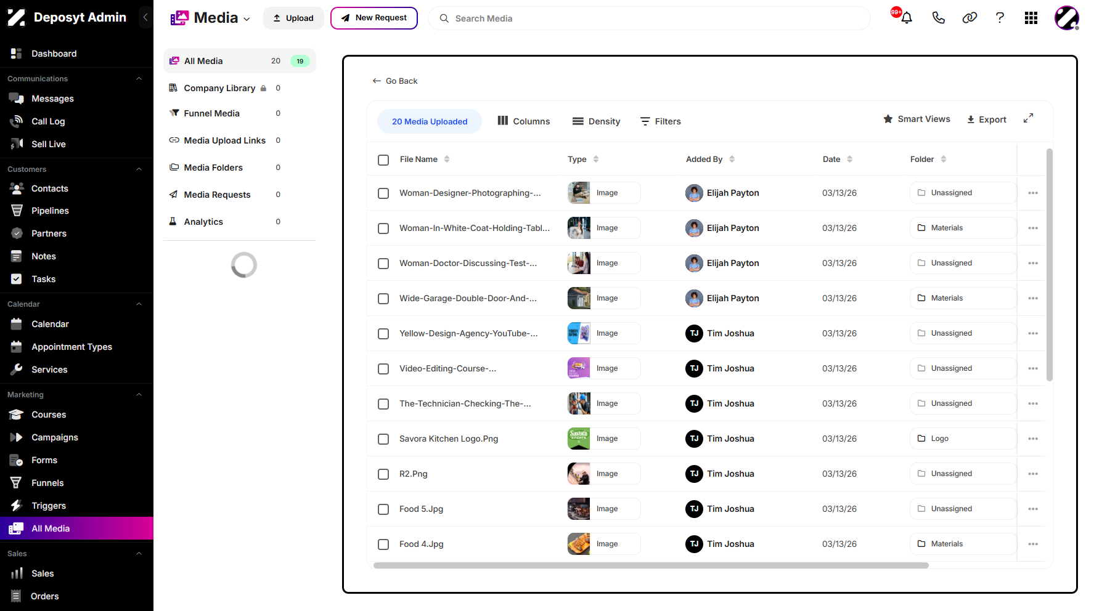Collapse the Marketing sidebar section
The image size is (1094, 611).
[x=139, y=395]
